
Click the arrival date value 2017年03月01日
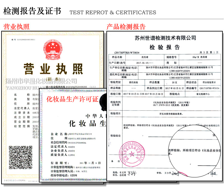coord(174,88)
